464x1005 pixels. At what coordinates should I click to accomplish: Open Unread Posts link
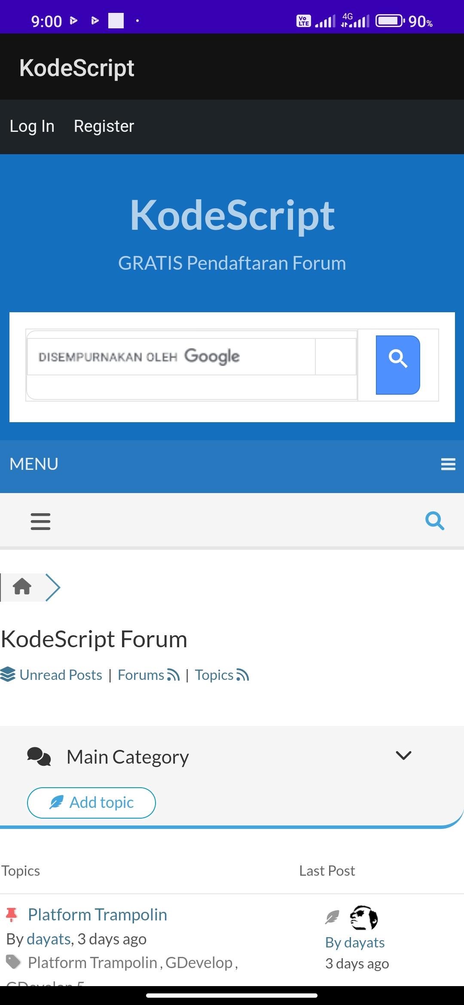pyautogui.click(x=61, y=675)
